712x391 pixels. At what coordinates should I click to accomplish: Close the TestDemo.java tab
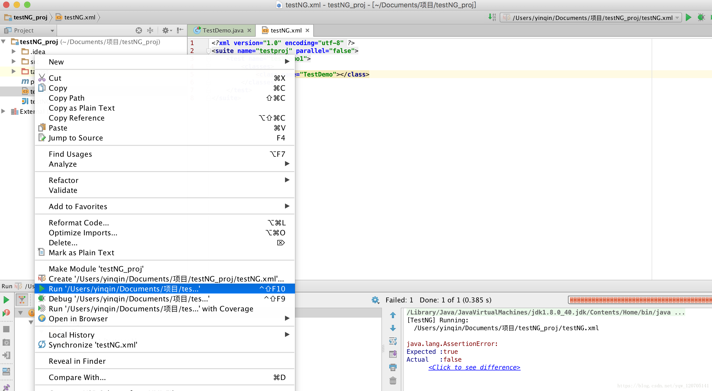(x=249, y=30)
